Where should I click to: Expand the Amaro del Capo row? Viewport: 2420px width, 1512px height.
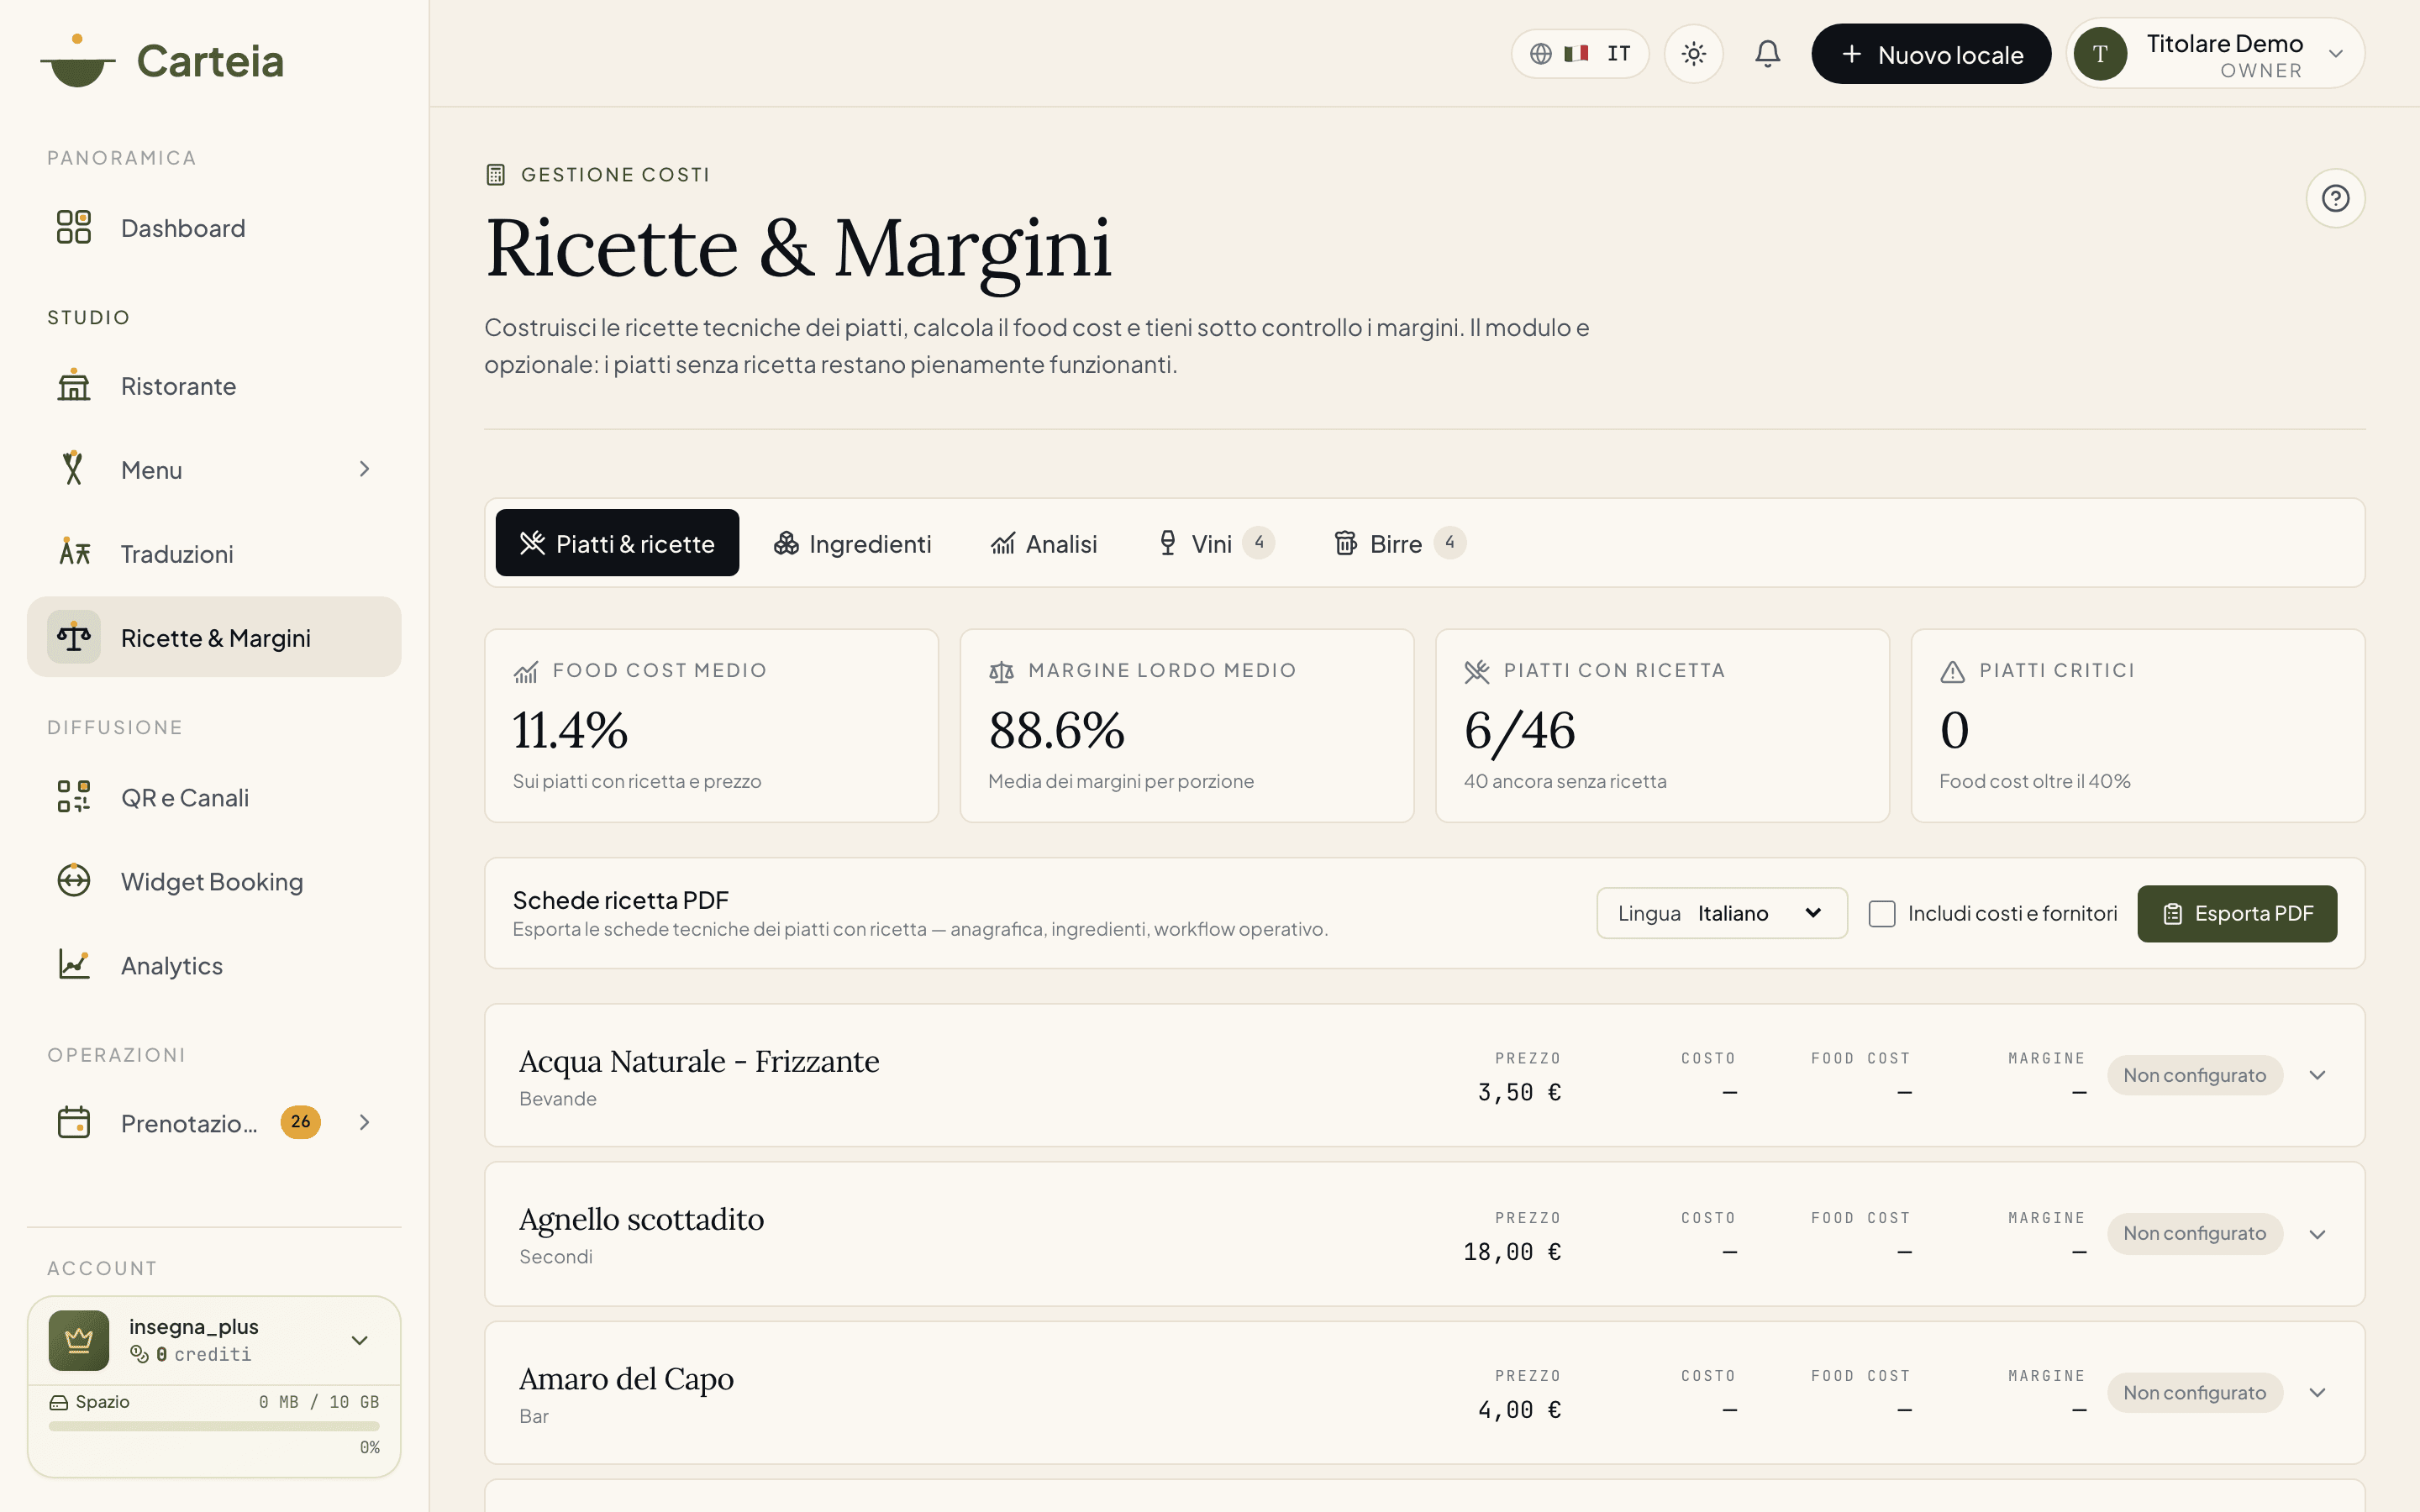[x=2317, y=1393]
